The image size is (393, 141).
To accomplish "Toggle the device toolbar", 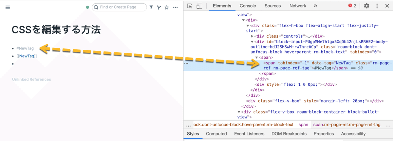I will click(x=199, y=6).
